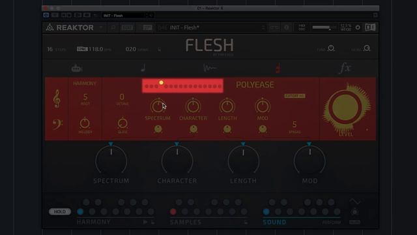Toggle the lock icon beside swing
Image resolution: width=417 pixels, height=235 pixels.
tap(159, 50)
